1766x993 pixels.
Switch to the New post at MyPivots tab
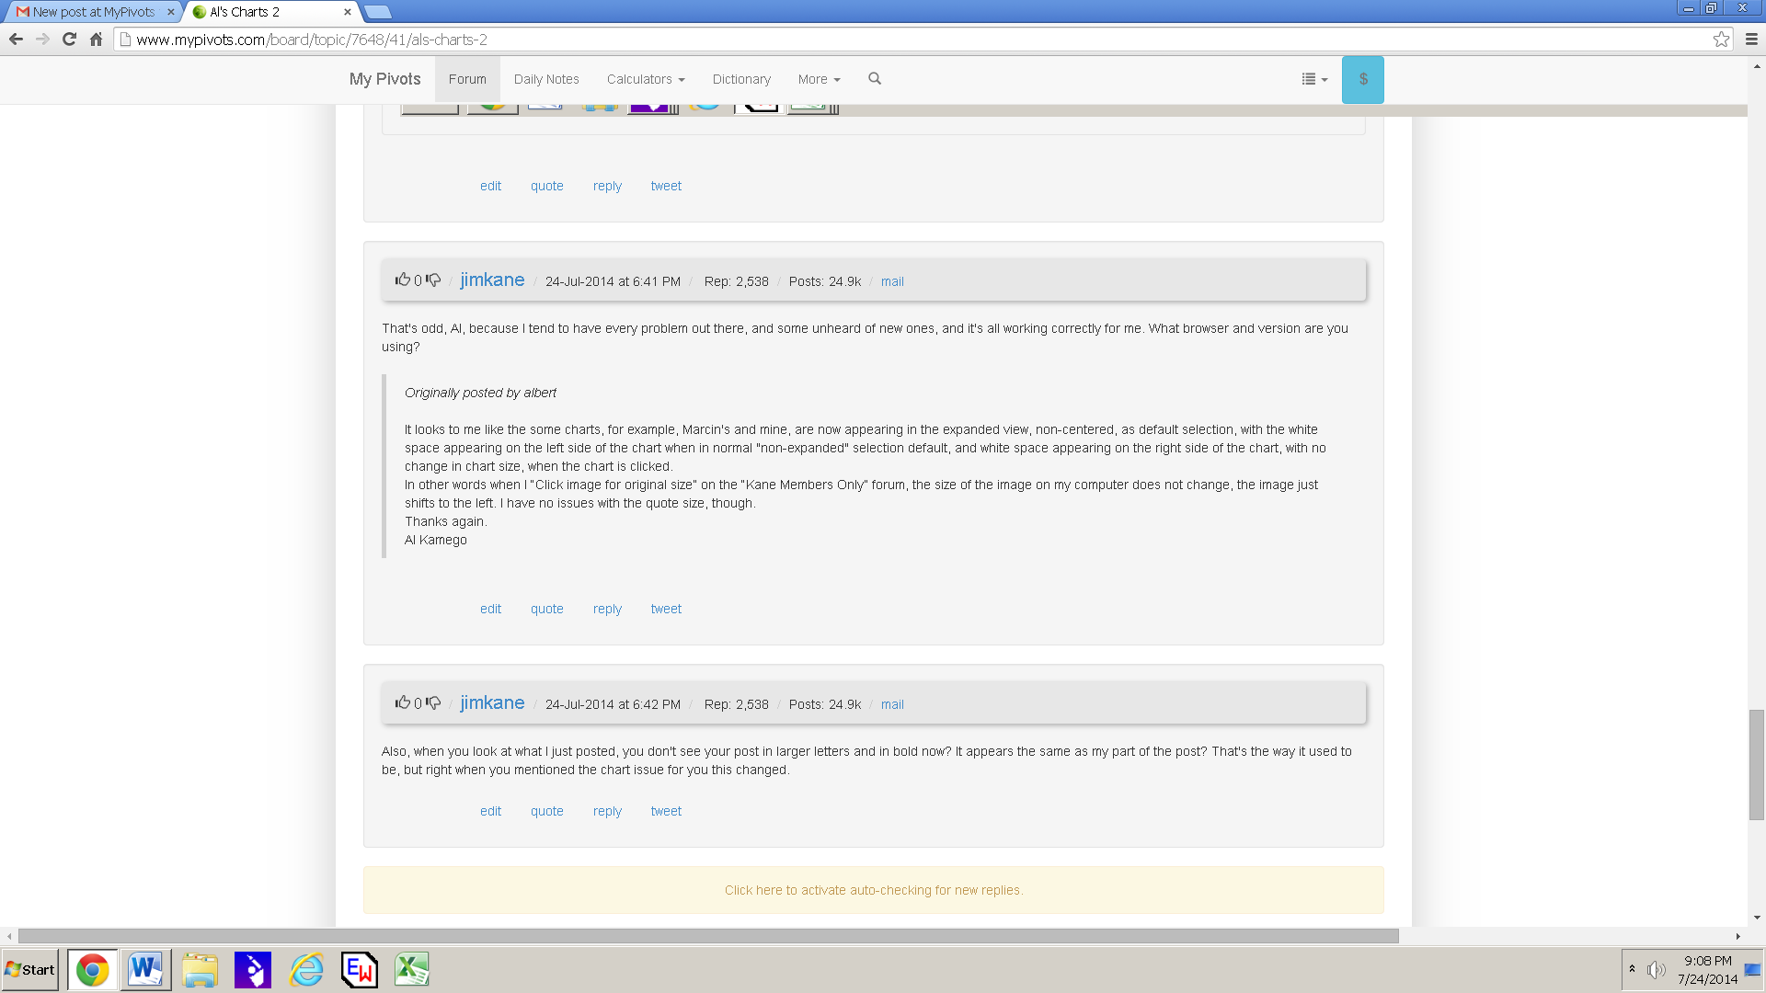(x=93, y=12)
